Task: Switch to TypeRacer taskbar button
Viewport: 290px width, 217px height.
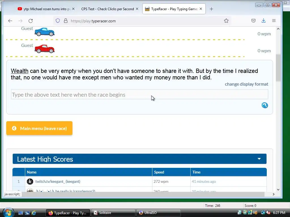Action: click(x=68, y=213)
